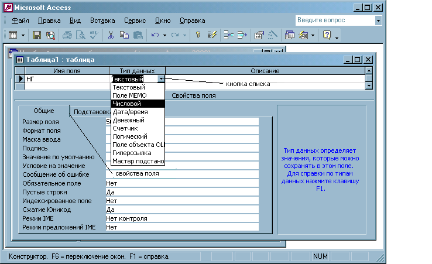Choose Поле объекта OLE from the list
Image resolution: width=432 pixels, height=264 pixels.
(x=138, y=145)
